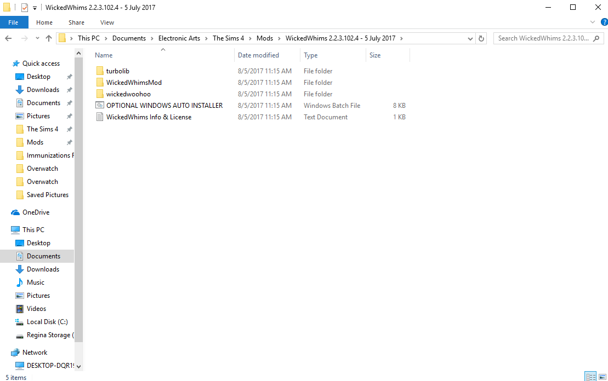608x381 pixels.
Task: Jump to The Sims 4 in the breadcrumb
Action: tap(229, 38)
